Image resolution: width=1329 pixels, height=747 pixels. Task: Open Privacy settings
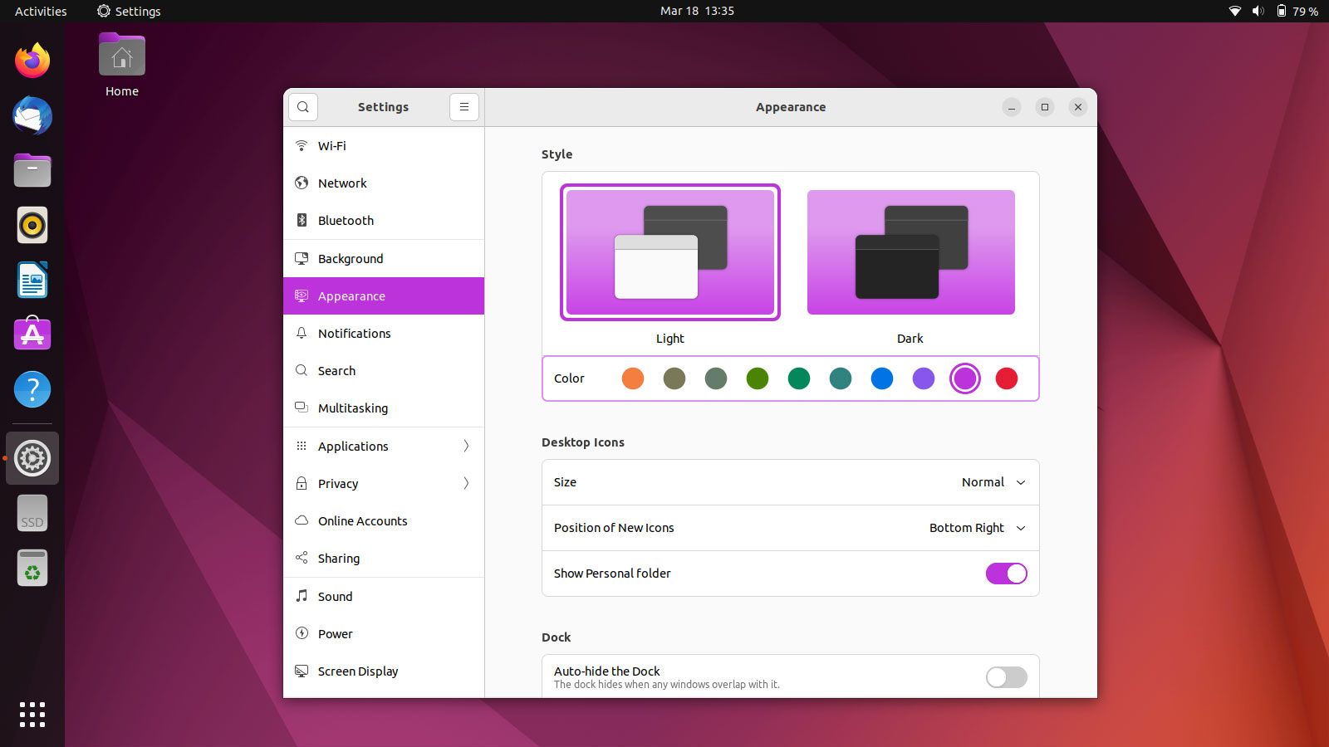click(338, 483)
